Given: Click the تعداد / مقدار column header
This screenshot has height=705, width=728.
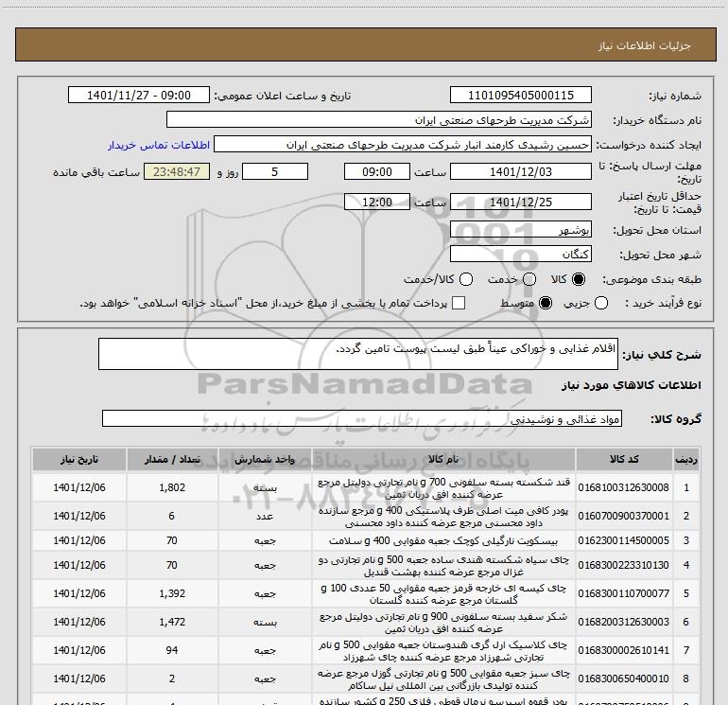Looking at the screenshot, I should pyautogui.click(x=172, y=460).
